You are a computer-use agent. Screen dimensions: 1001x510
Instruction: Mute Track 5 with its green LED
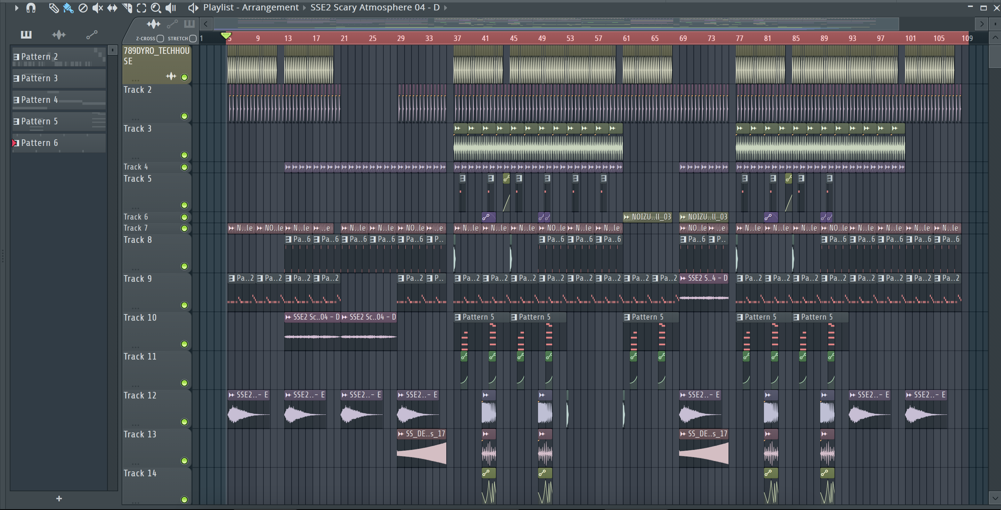coord(185,205)
